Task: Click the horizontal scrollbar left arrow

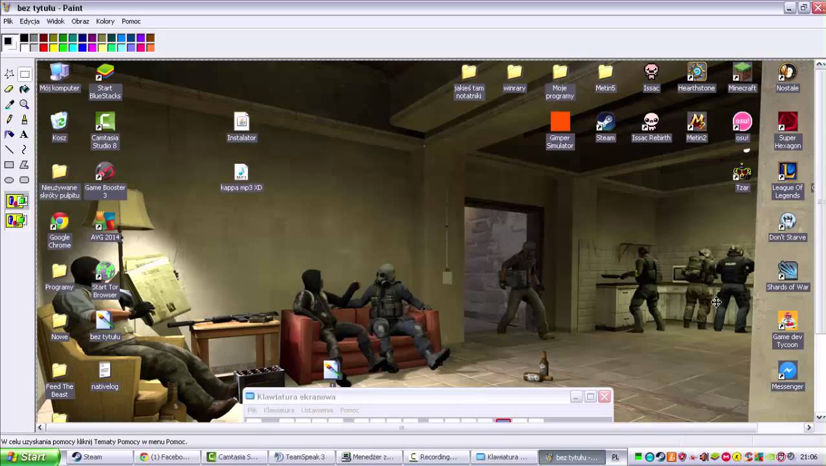Action: tap(40, 427)
